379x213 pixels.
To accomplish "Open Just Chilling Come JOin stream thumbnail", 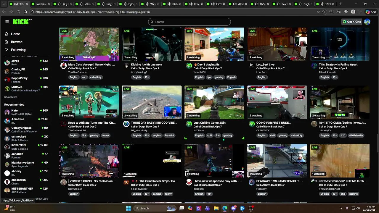I will click(214, 102).
